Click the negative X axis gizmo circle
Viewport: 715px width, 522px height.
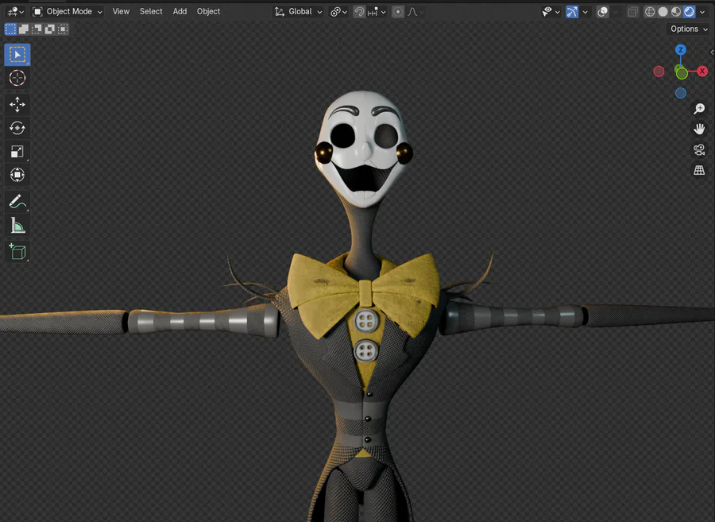(659, 72)
